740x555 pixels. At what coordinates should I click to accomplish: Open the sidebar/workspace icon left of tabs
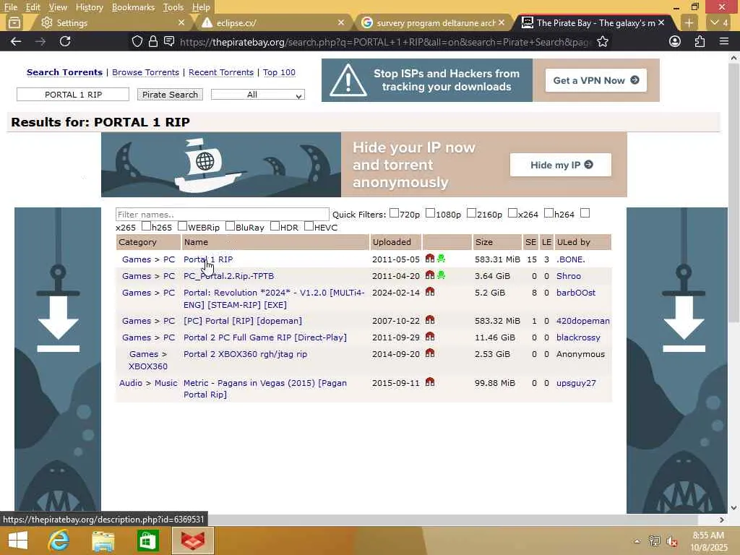[14, 22]
